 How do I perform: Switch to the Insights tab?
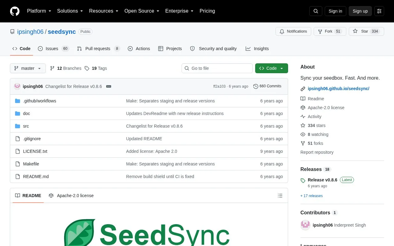(x=257, y=49)
